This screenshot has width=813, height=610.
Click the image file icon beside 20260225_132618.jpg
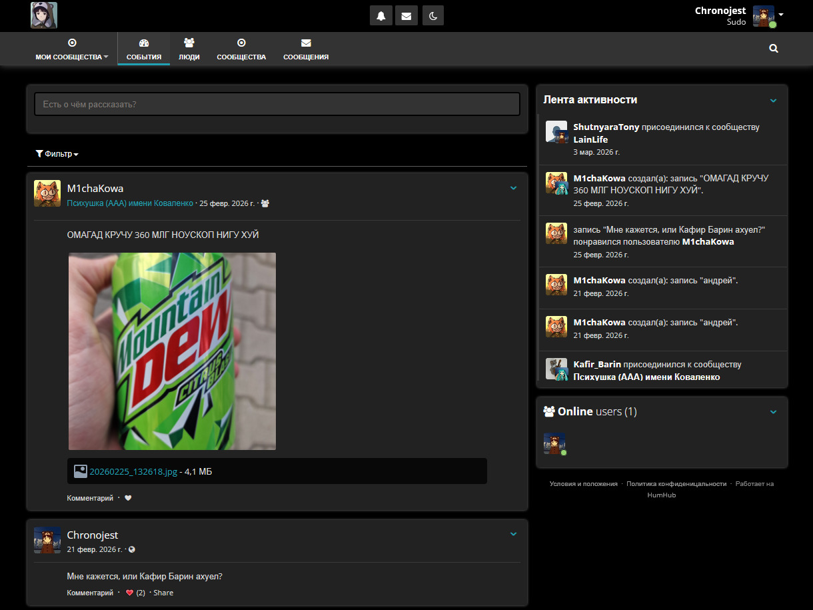point(81,471)
